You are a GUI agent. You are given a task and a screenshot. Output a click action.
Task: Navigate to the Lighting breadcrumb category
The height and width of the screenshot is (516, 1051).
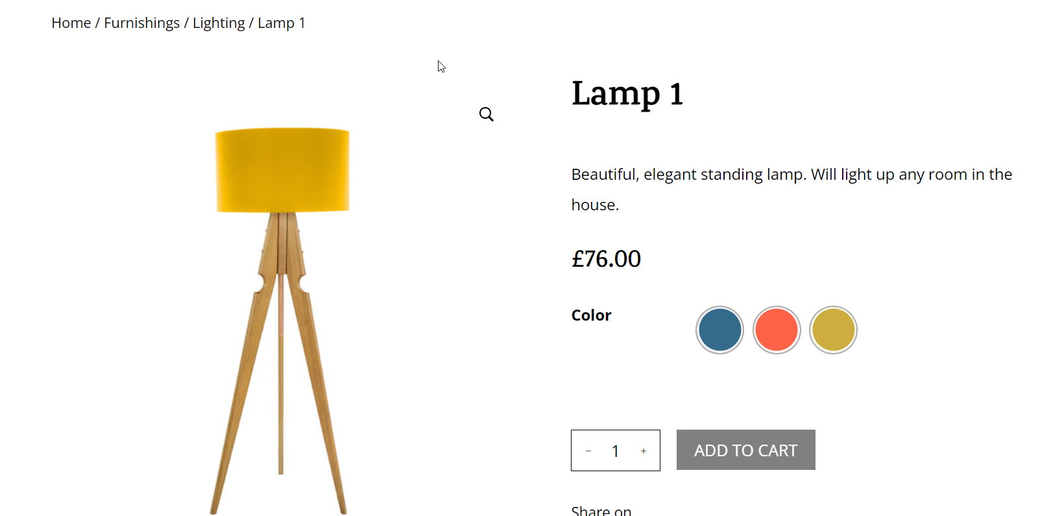(219, 23)
